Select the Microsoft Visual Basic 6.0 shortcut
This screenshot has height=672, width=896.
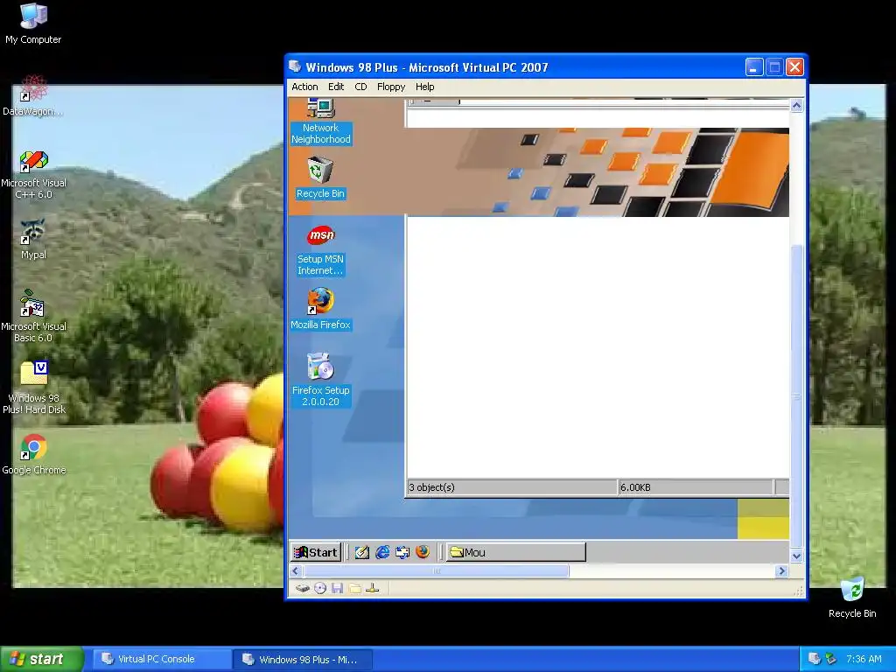point(33,316)
